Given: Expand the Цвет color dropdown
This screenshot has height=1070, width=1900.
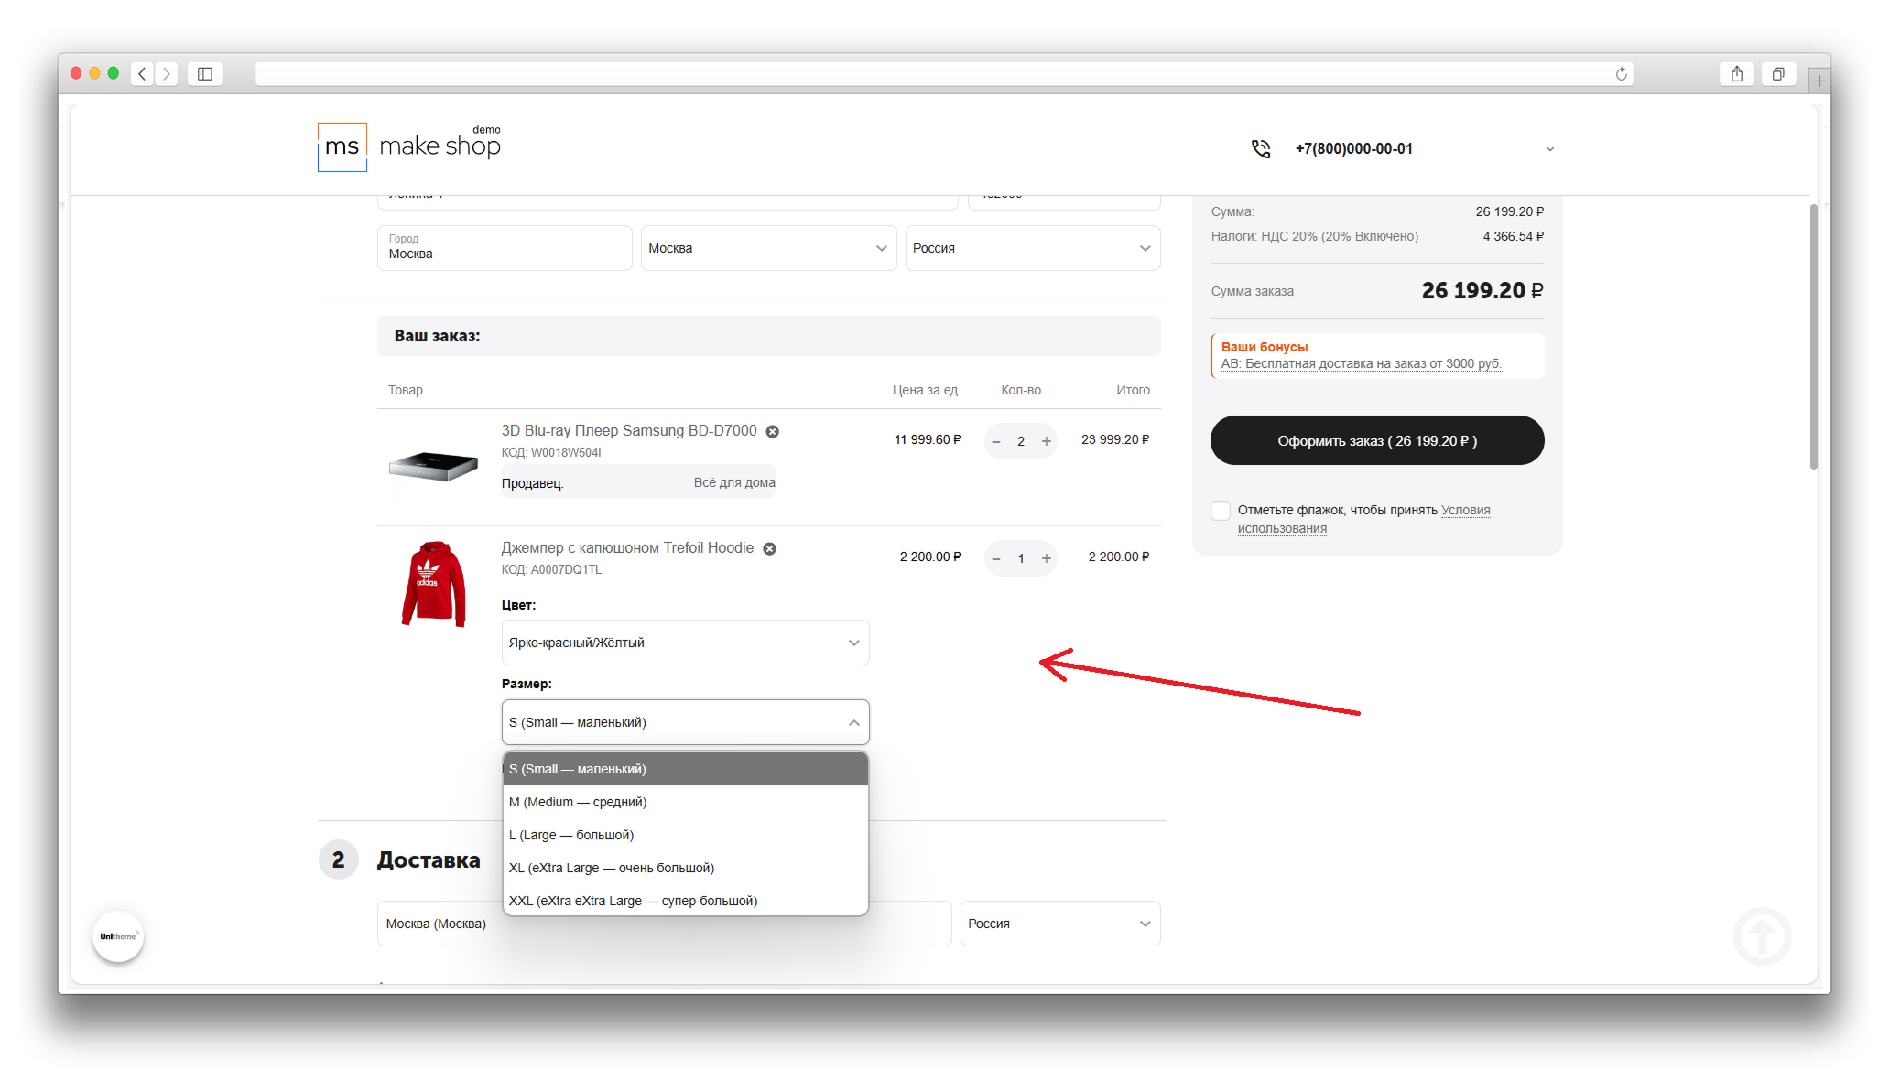Looking at the screenshot, I should (685, 643).
